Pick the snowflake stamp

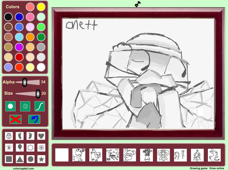[41, 148]
